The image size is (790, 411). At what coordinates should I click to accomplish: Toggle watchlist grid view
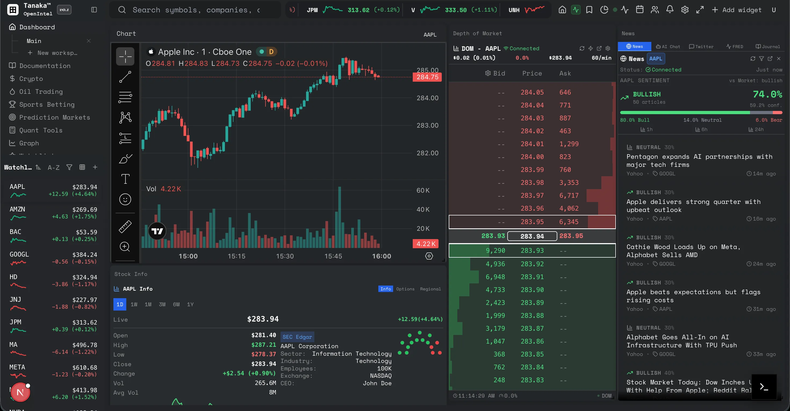pos(82,167)
